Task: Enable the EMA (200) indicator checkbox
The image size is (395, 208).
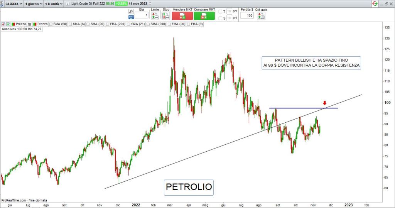Action: [108, 24]
